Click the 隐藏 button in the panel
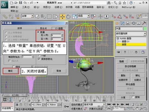The image size is (149, 112). tap(122, 62)
